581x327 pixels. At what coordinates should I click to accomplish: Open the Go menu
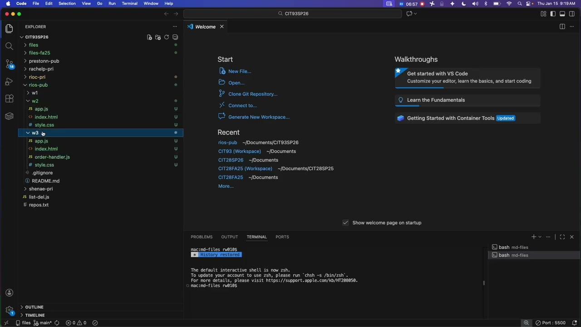click(x=99, y=4)
